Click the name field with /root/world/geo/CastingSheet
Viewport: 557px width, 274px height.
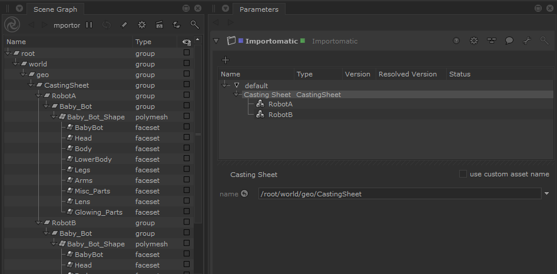(x=400, y=194)
